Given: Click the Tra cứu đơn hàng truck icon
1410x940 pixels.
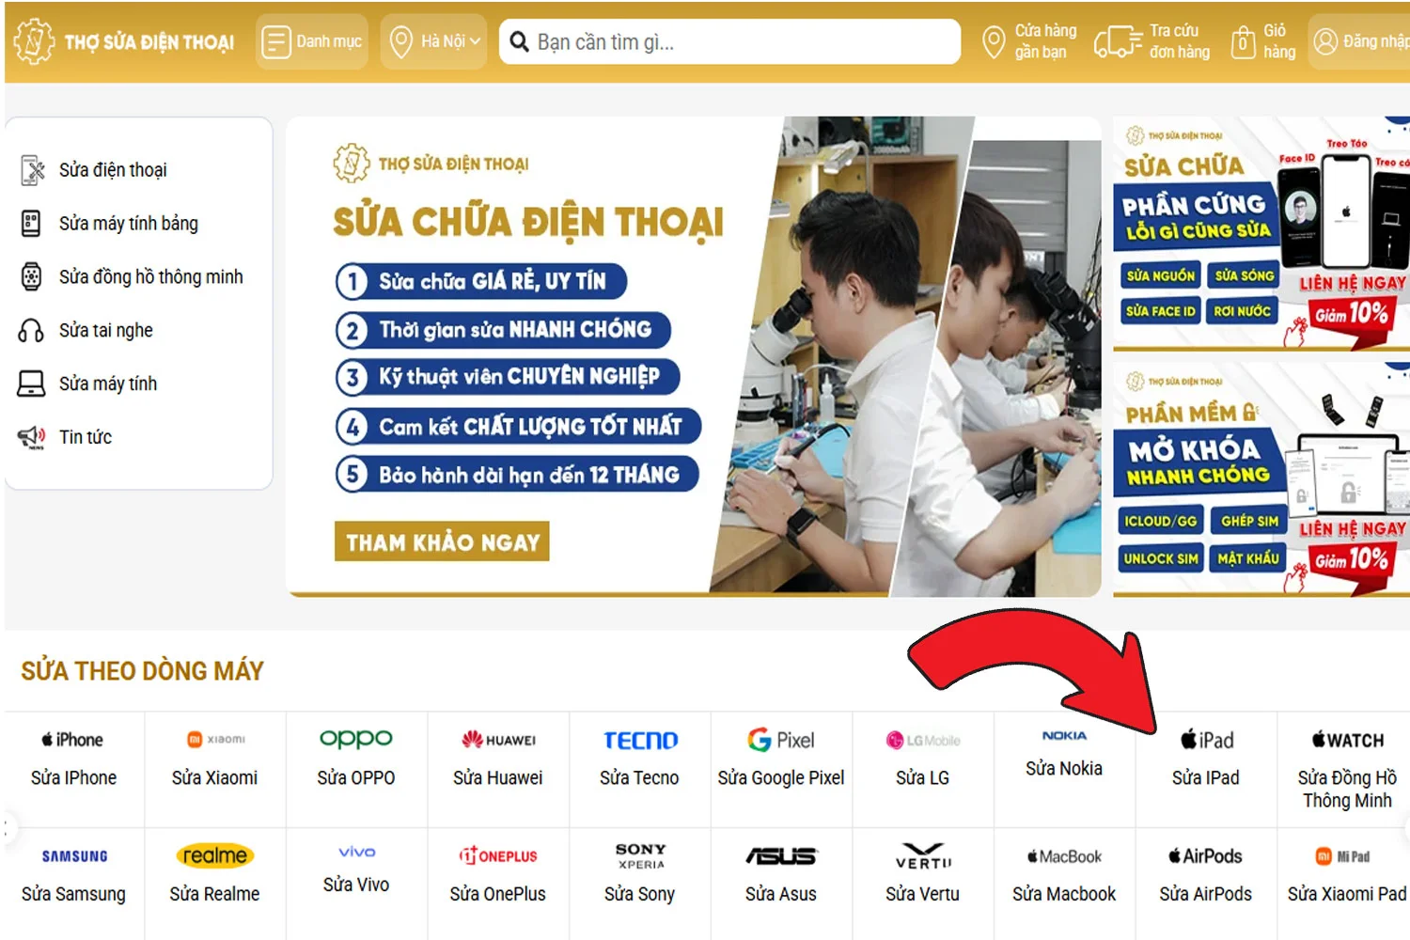Looking at the screenshot, I should pyautogui.click(x=1118, y=42).
